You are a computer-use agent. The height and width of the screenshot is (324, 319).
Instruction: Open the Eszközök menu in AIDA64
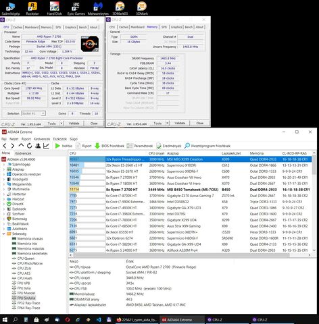[x=60, y=139]
